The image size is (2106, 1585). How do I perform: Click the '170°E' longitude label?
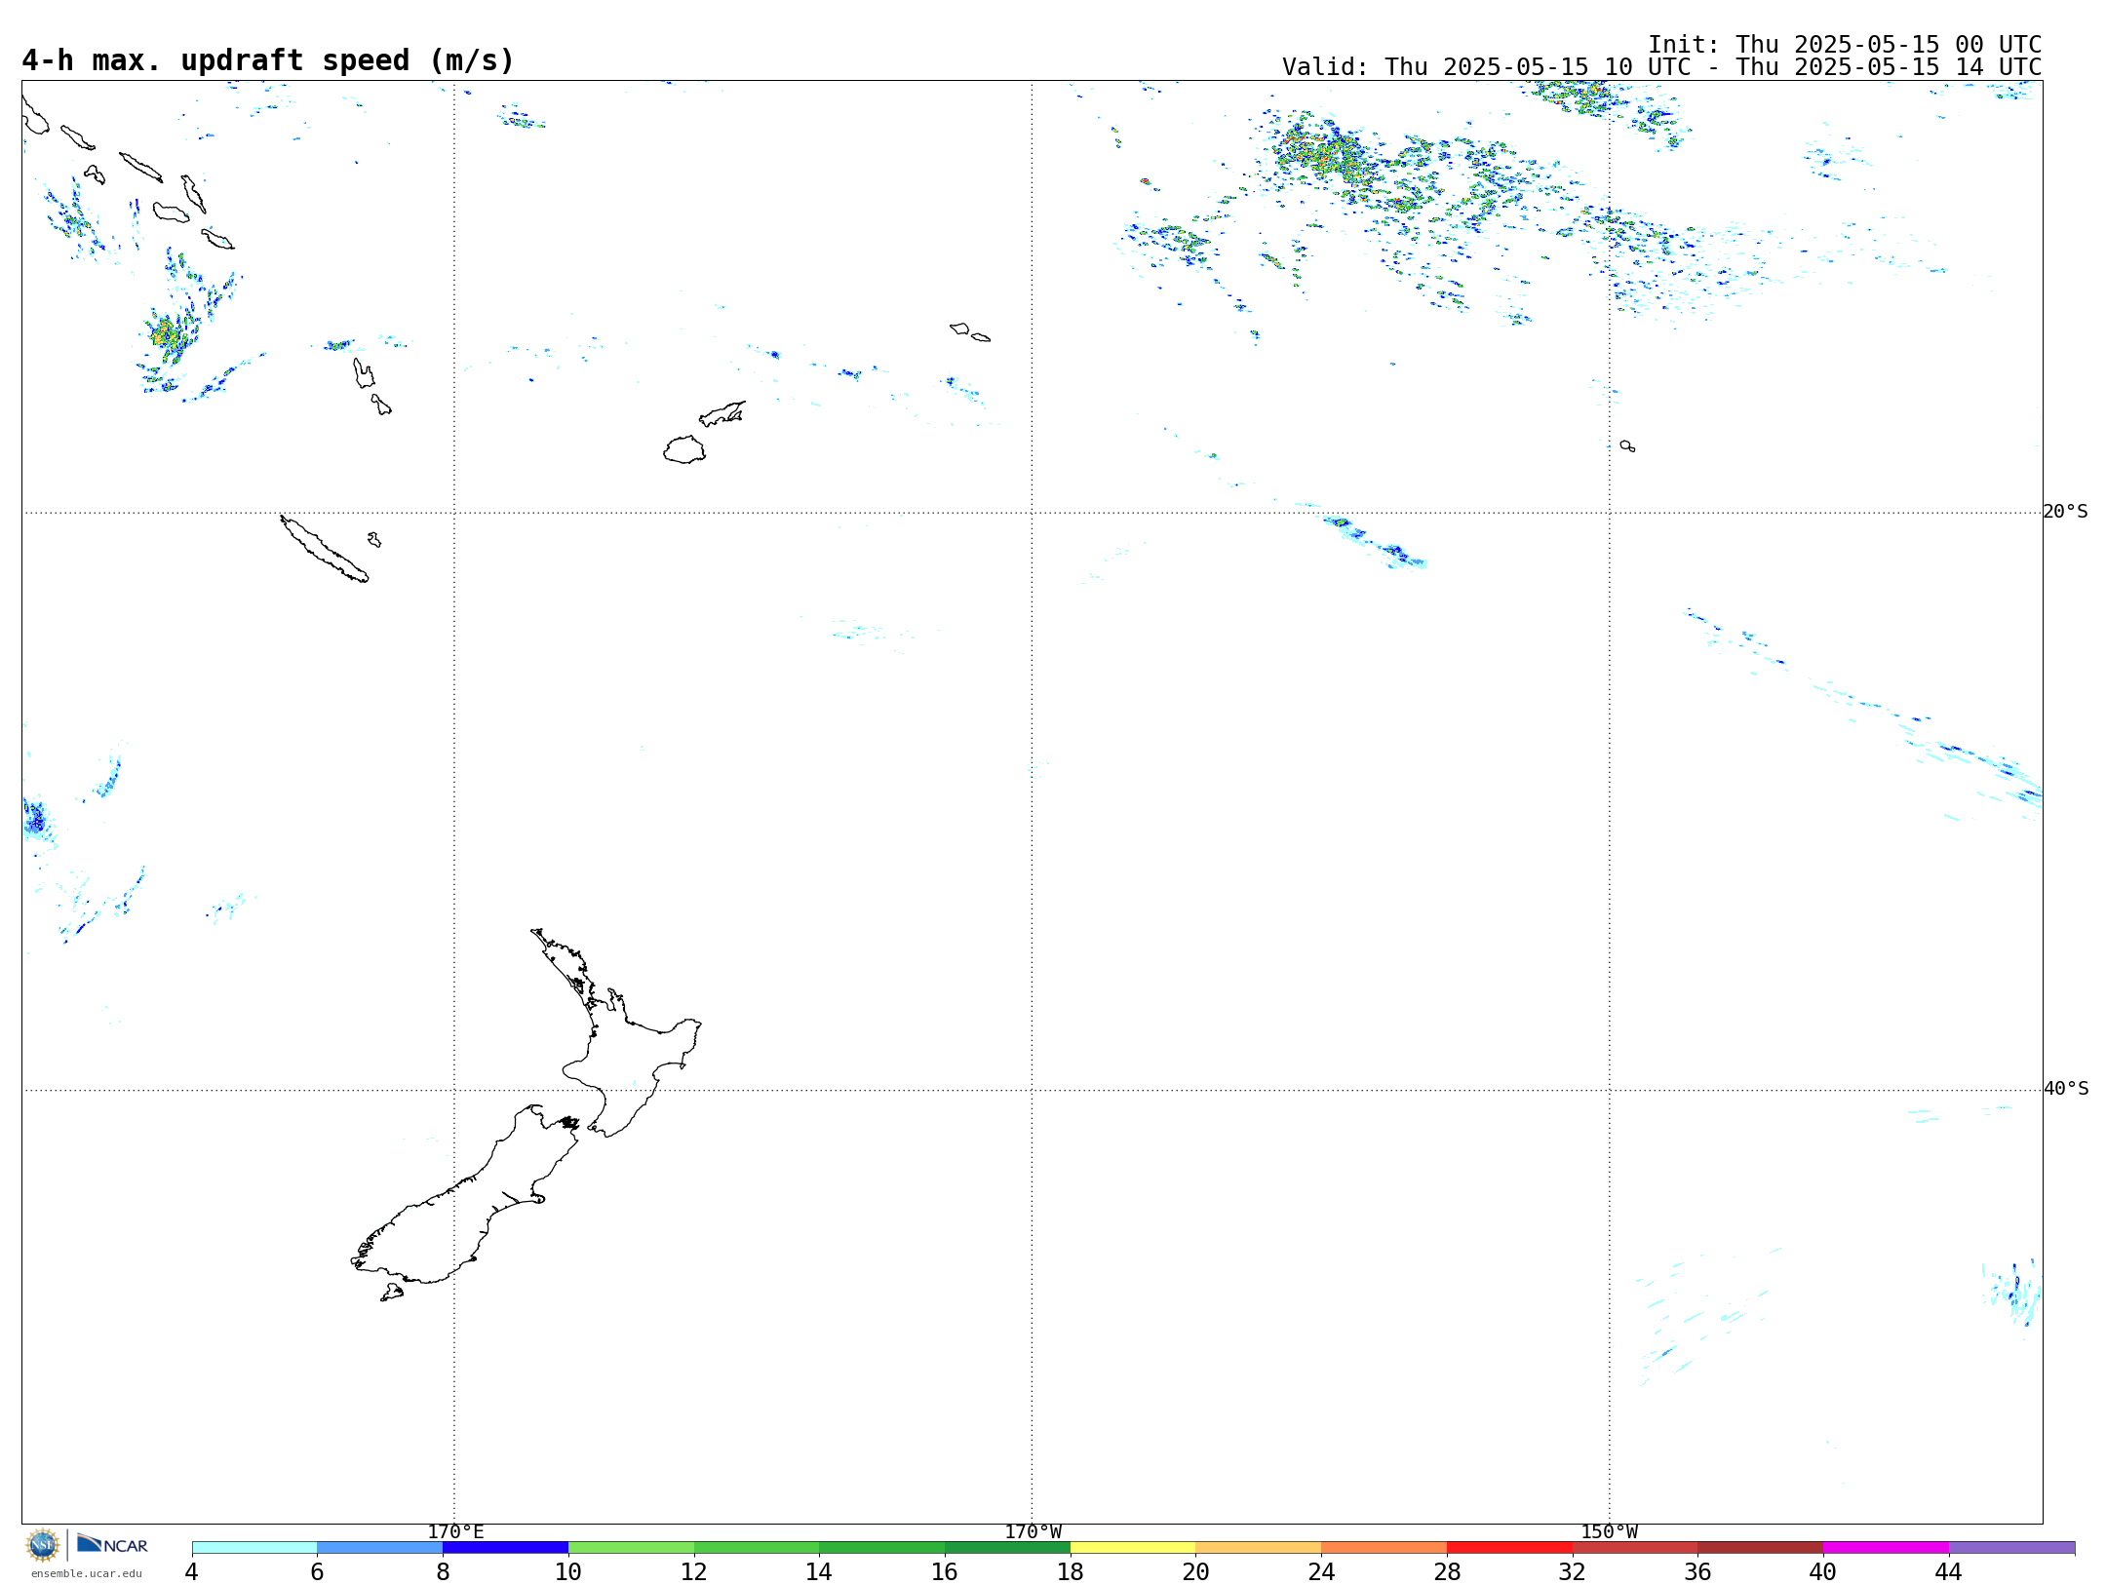coord(455,1531)
